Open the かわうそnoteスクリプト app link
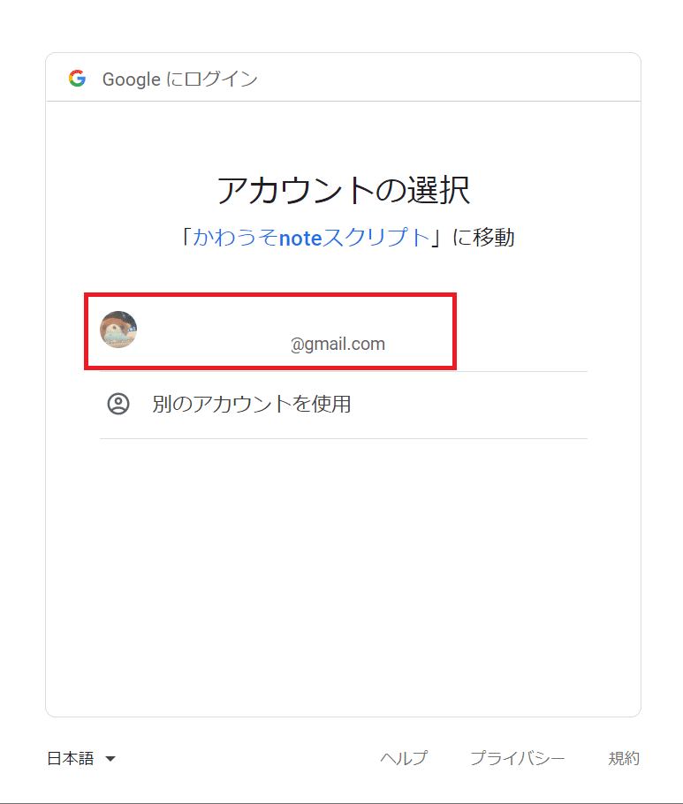Image resolution: width=683 pixels, height=804 pixels. pos(311,238)
